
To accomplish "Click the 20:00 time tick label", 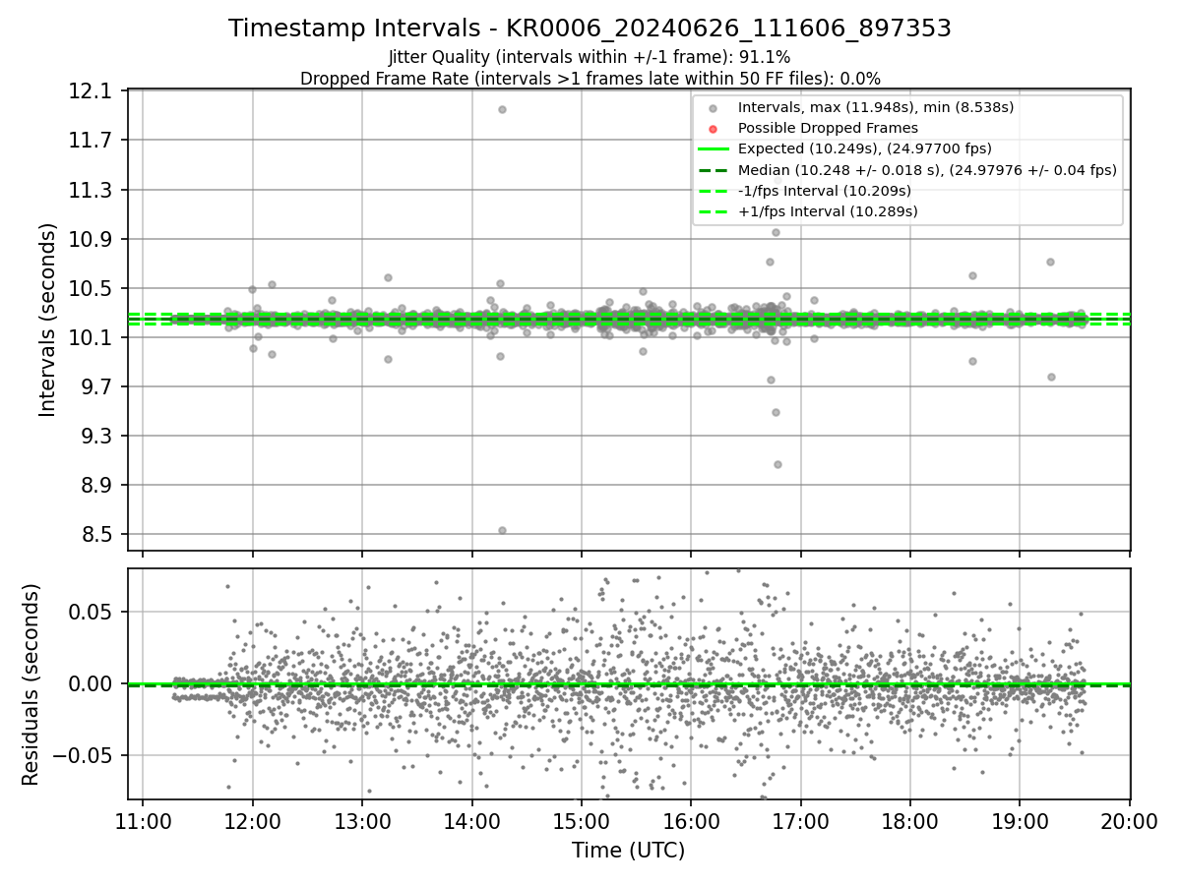I will coord(1129,821).
